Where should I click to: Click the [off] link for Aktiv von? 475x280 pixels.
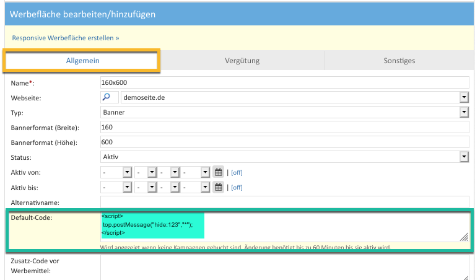pos(237,173)
